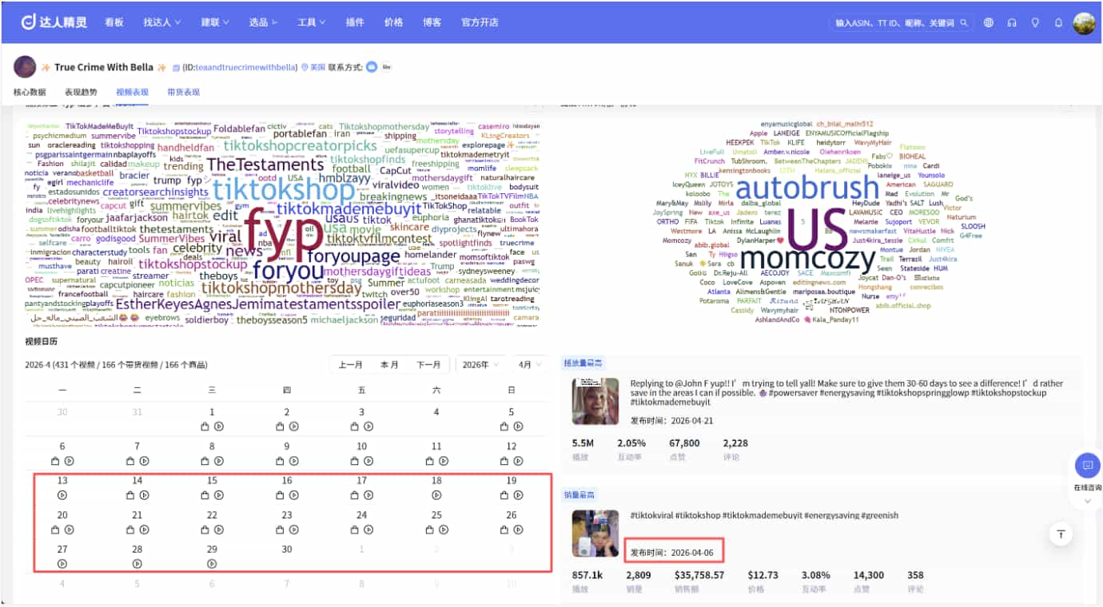
Task: Click the lightbulb tips icon
Action: [1035, 23]
